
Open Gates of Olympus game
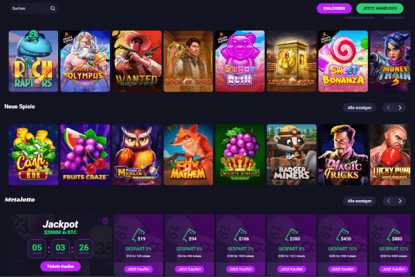point(85,61)
